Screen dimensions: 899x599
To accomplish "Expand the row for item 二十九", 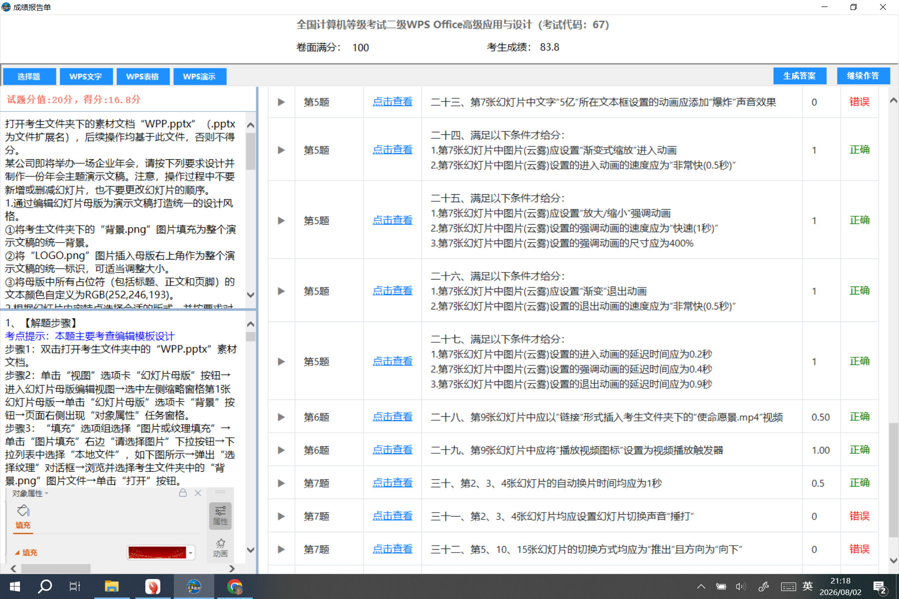I will click(281, 450).
